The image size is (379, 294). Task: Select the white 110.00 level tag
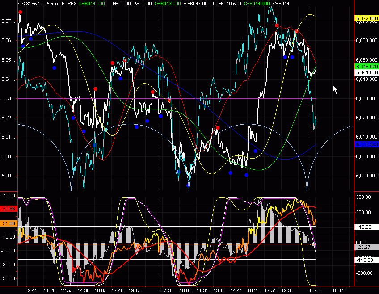(366, 227)
